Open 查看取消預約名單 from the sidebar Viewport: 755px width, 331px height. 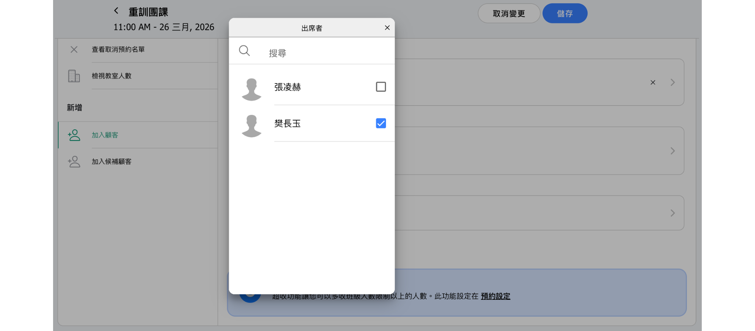click(x=118, y=49)
